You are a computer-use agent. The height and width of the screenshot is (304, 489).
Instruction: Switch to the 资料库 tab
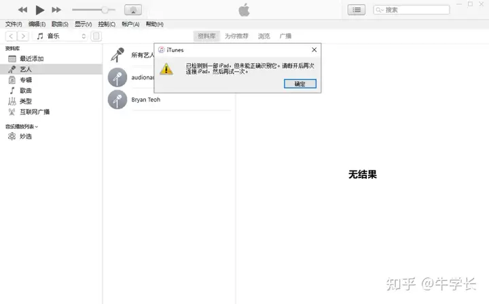pyautogui.click(x=206, y=36)
